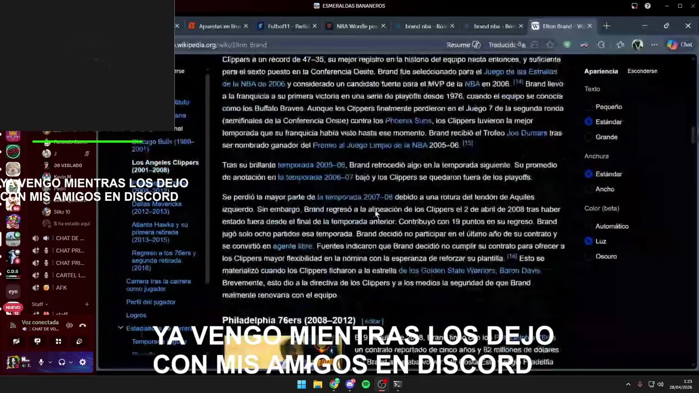Screen dimensions: 699x393
Task: Go to Atlanta Hawks section in contents
Action: 159,232
